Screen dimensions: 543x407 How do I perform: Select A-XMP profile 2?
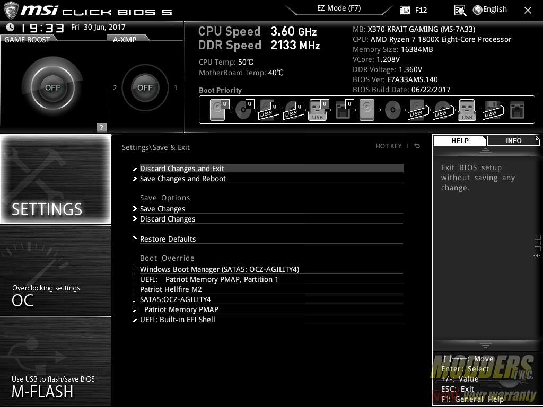115,88
